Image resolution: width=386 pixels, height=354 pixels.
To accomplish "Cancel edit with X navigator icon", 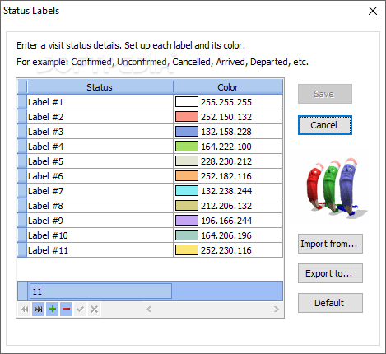I will click(94, 310).
